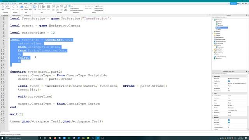Click the SoundService icon in Explorer
This screenshot has width=249, height=140.
(215, 53)
